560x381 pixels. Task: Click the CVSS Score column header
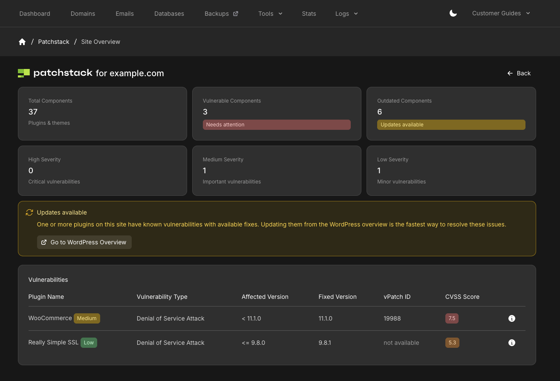tap(462, 297)
